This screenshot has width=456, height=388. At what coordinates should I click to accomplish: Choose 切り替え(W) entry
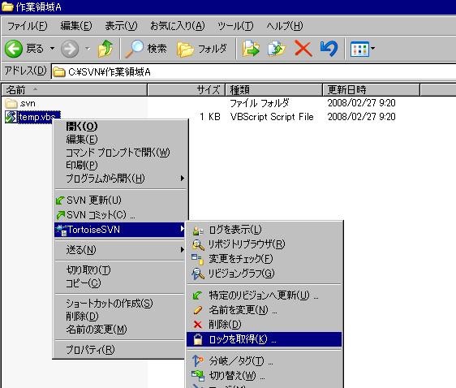pos(264,376)
